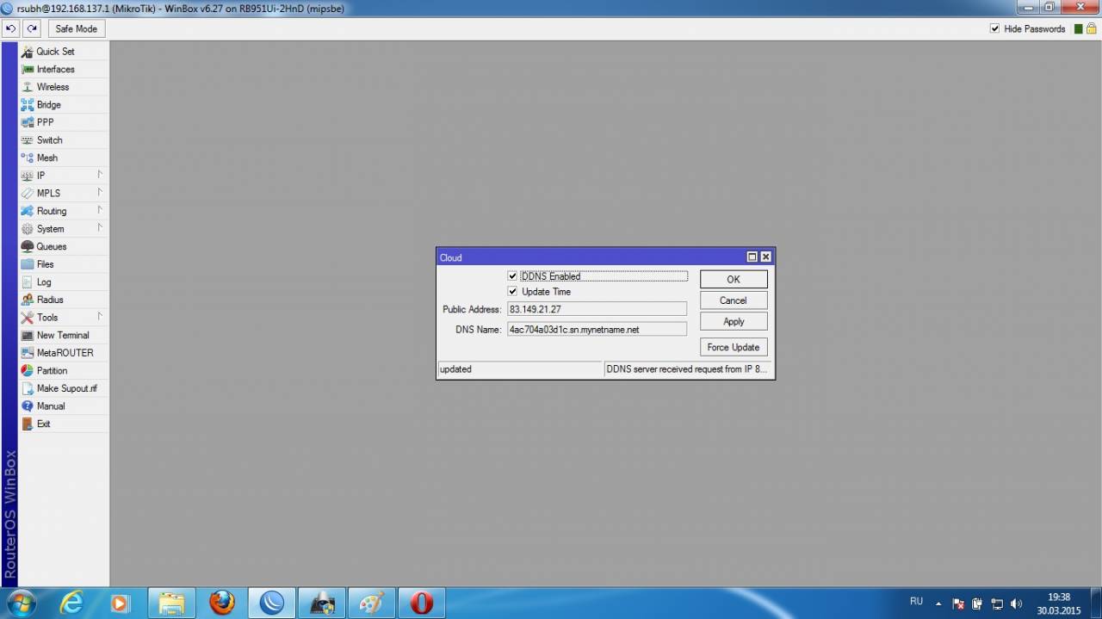Maximize the Cloud dialog window
Image resolution: width=1102 pixels, height=619 pixels.
click(752, 257)
